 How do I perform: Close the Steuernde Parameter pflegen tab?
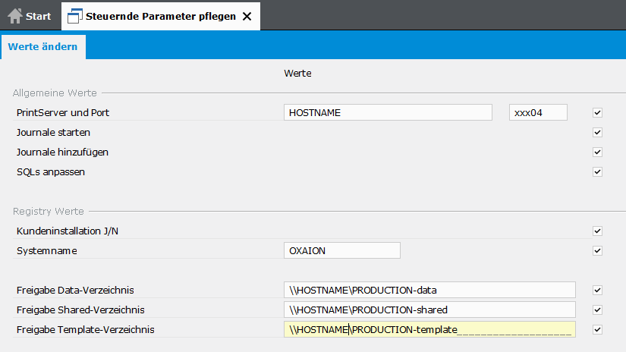pos(247,16)
